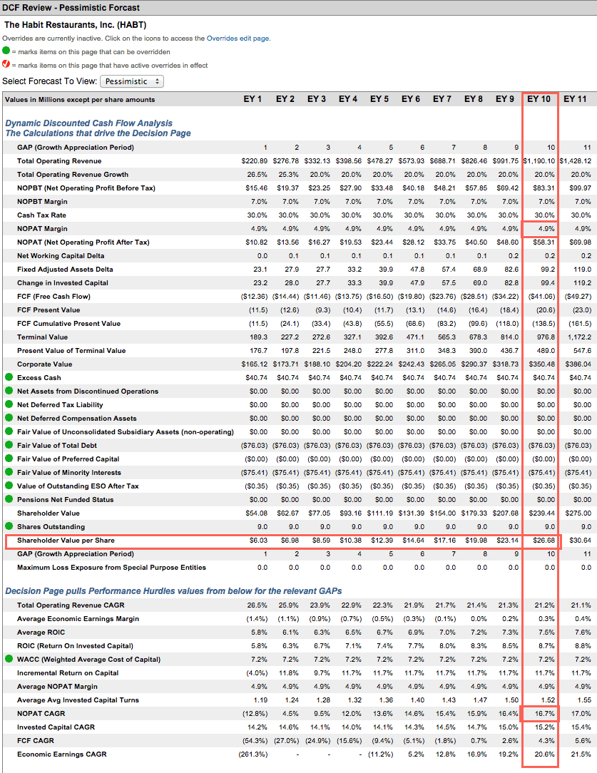Image resolution: width=597 pixels, height=773 pixels.
Task: Click the $350.48 Corporate Value under EY 10
Action: click(x=541, y=364)
